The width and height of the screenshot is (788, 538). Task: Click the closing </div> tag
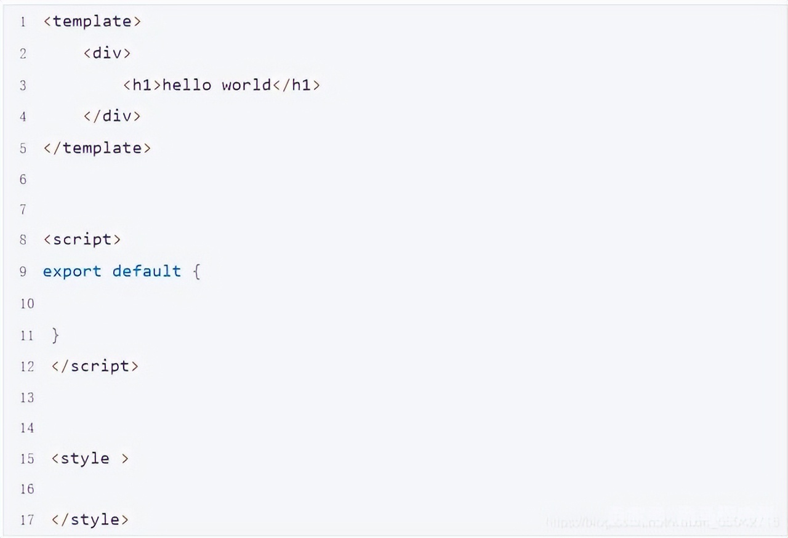coord(112,116)
